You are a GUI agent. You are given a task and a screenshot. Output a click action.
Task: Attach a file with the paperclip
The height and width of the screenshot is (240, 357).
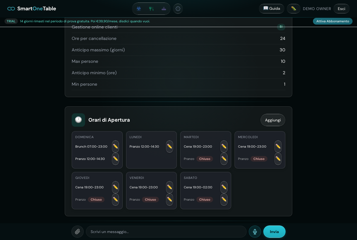tap(78, 232)
